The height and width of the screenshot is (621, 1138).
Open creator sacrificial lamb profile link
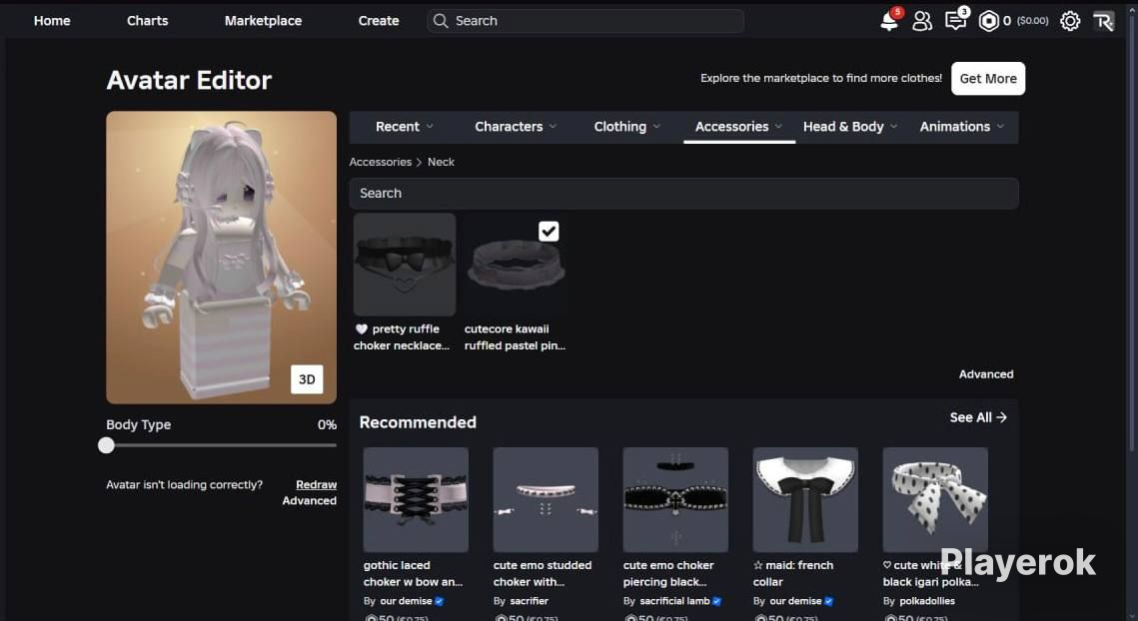tap(674, 601)
